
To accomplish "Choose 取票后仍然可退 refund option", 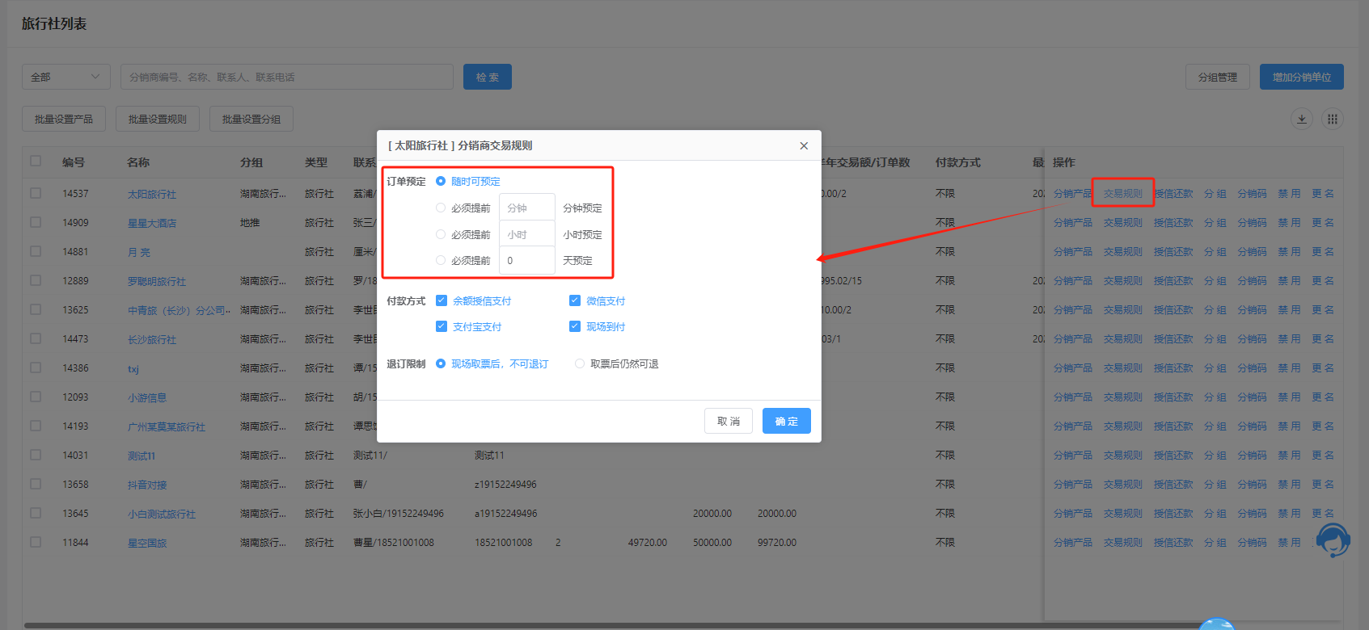I will click(580, 363).
